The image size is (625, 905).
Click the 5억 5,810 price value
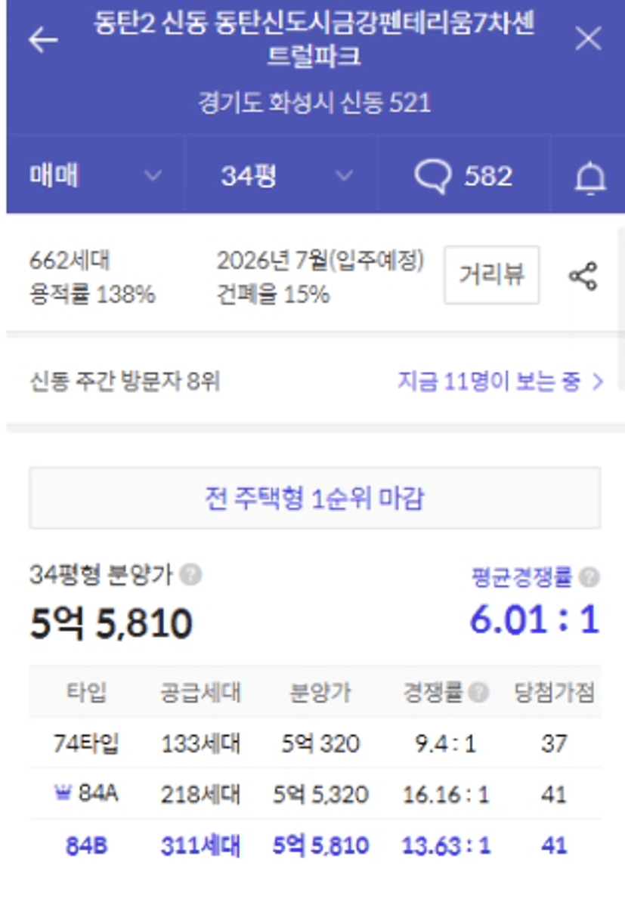pos(111,623)
